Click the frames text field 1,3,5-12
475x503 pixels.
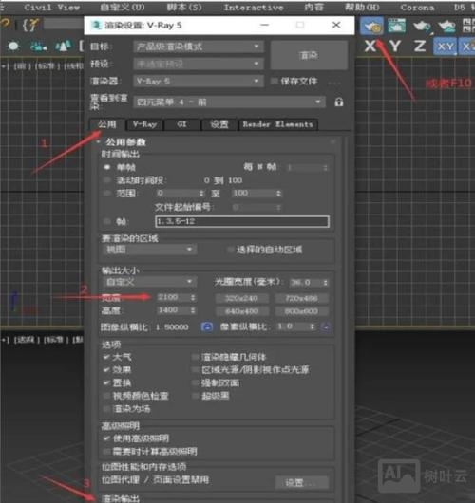coord(242,221)
